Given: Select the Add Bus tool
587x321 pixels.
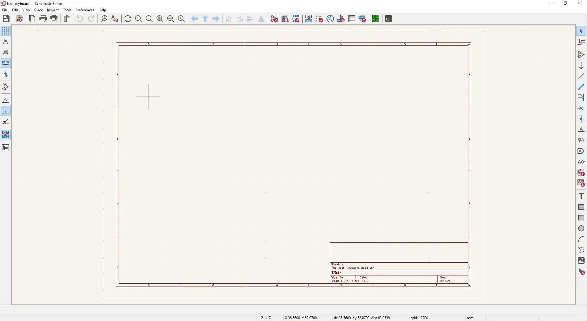Looking at the screenshot, I should coord(582,87).
